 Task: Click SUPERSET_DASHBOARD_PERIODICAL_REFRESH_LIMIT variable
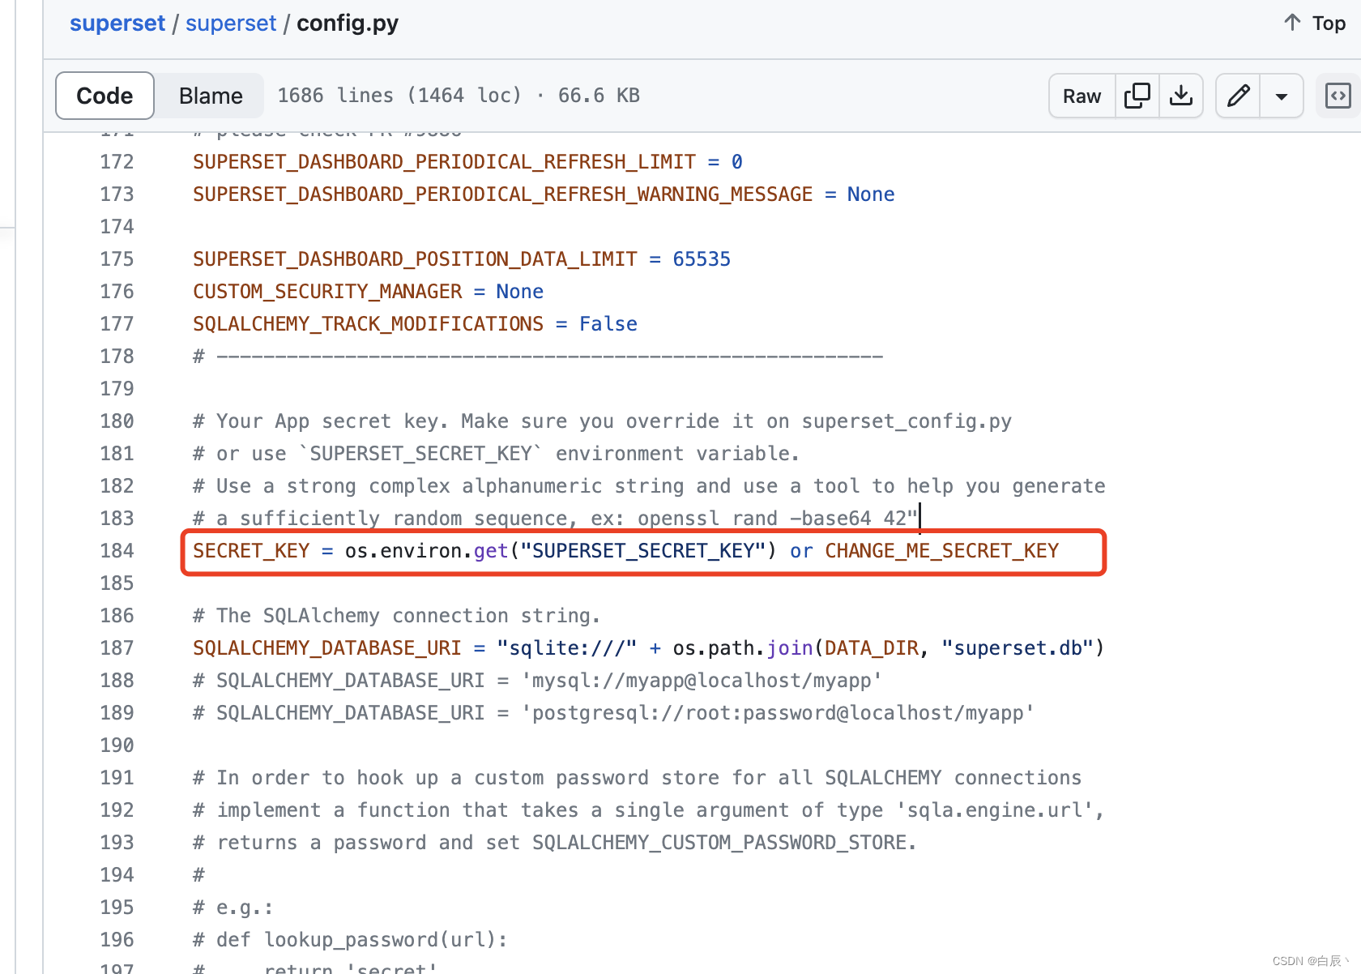click(444, 162)
